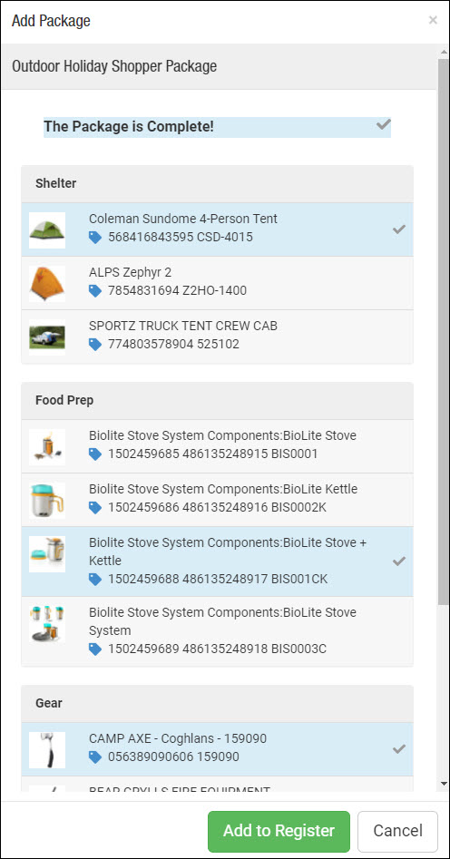Click the tag icon beside 774803578904 525102
The width and height of the screenshot is (450, 859).
pos(95,345)
